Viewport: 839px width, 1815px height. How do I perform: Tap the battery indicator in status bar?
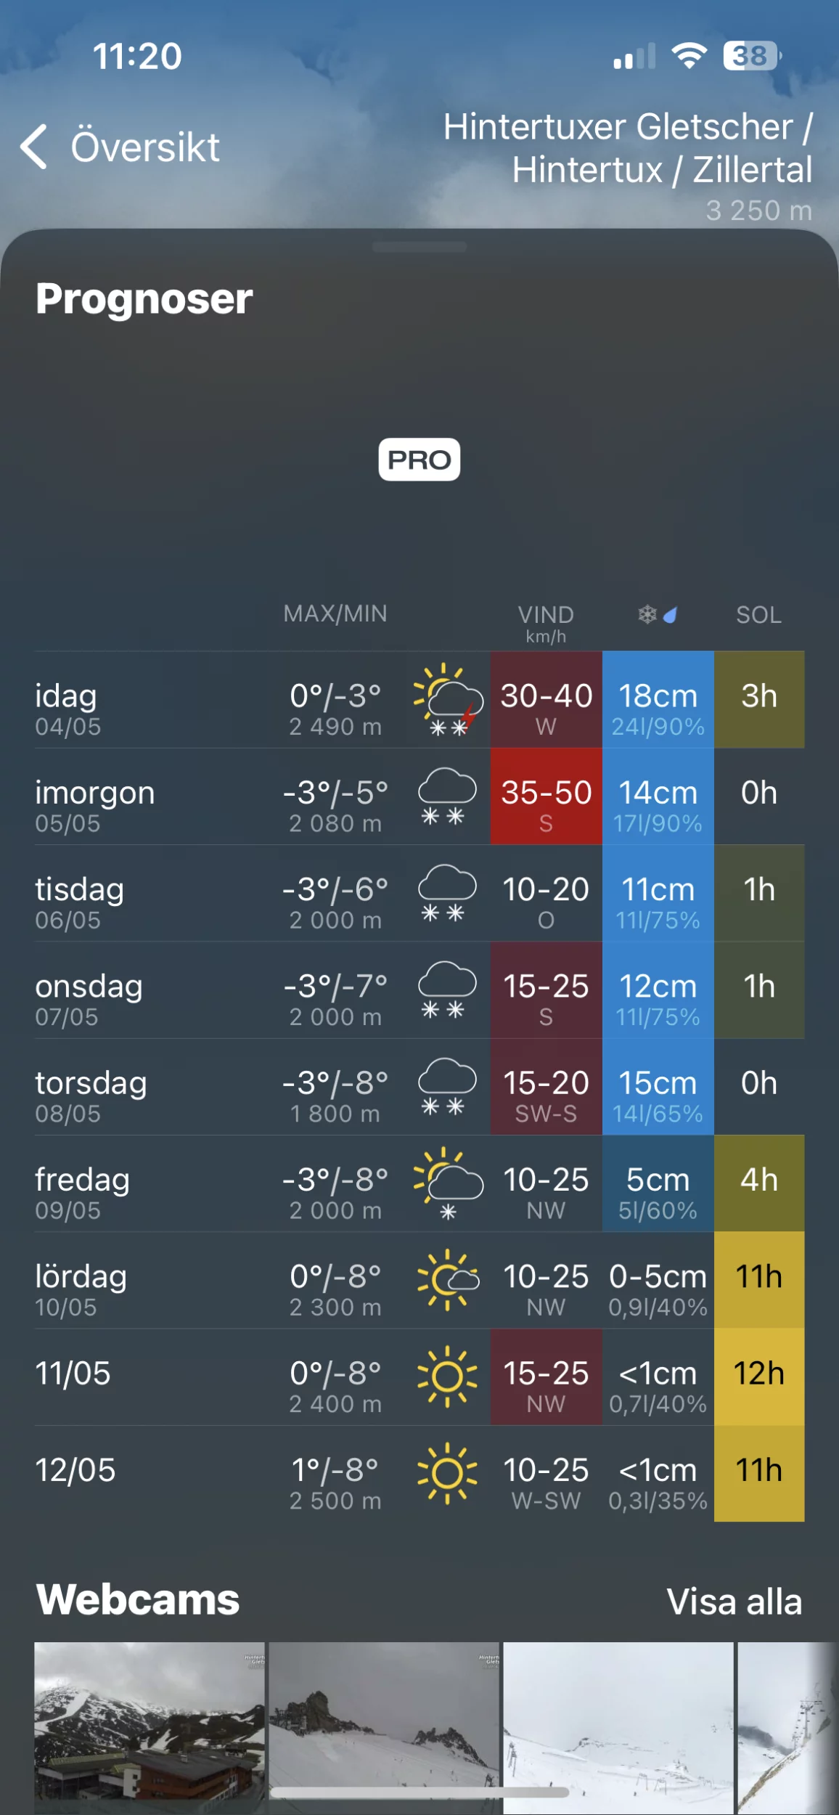(751, 56)
